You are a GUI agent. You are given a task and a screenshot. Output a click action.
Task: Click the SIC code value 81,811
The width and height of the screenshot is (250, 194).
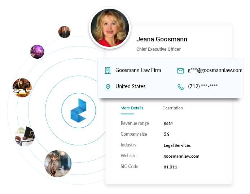pos(170,167)
